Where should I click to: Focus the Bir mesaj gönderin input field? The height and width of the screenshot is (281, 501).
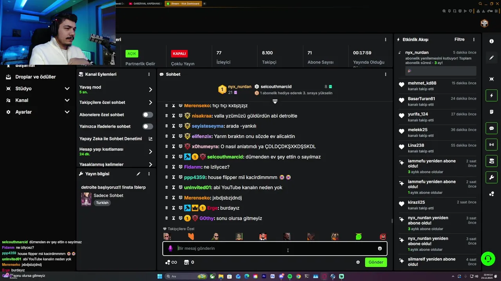pyautogui.click(x=275, y=248)
